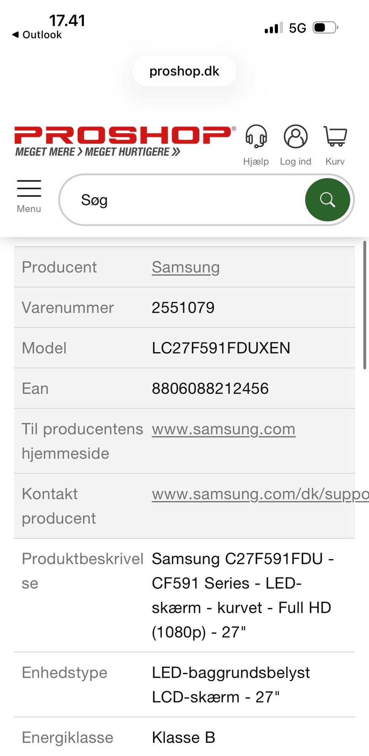369x756 pixels.
Task: Tap the 17.41 clock in status bar
Action: pyautogui.click(x=67, y=20)
